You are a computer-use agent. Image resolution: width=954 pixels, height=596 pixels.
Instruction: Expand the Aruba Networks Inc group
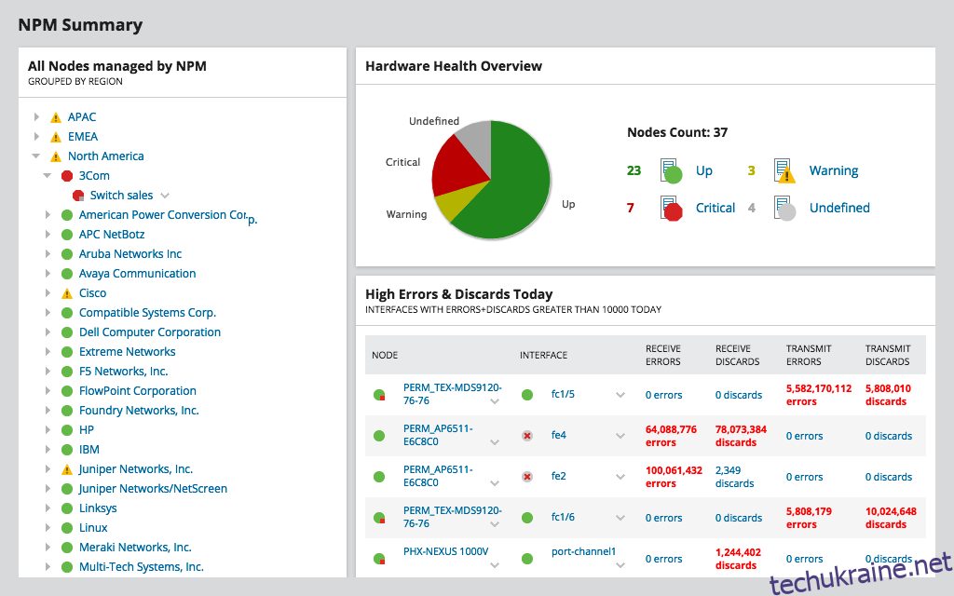48,254
